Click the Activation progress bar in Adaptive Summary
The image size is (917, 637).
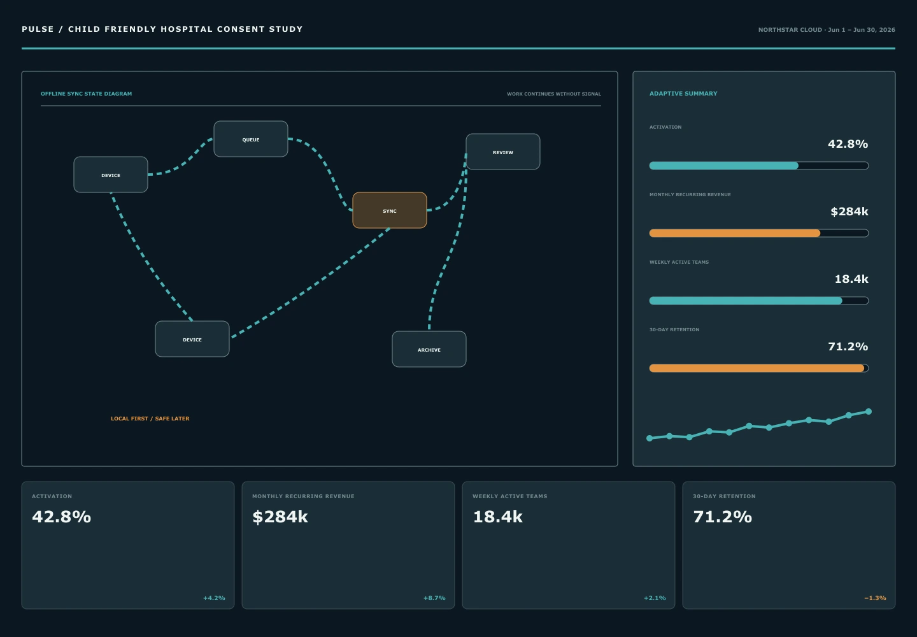(759, 166)
